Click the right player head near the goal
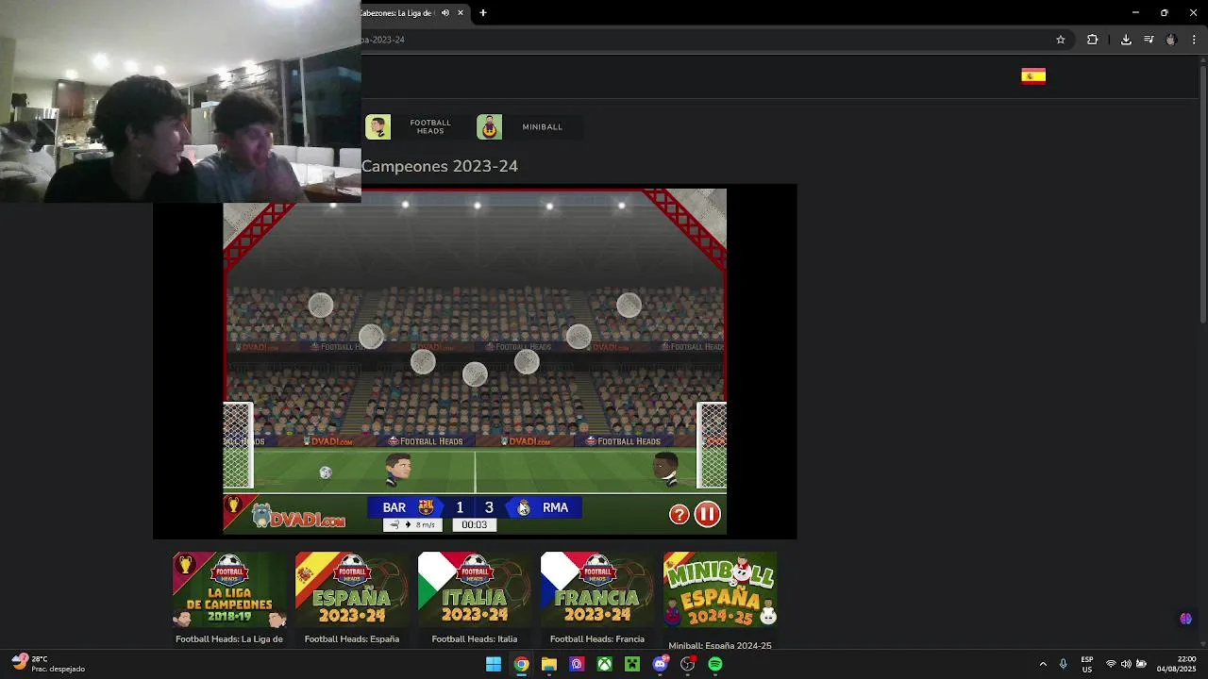This screenshot has width=1208, height=679. click(x=666, y=468)
